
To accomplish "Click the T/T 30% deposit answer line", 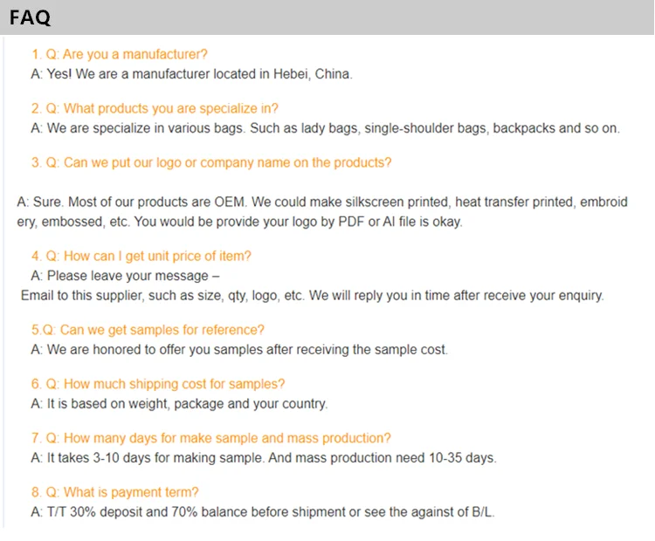I will click(268, 512).
